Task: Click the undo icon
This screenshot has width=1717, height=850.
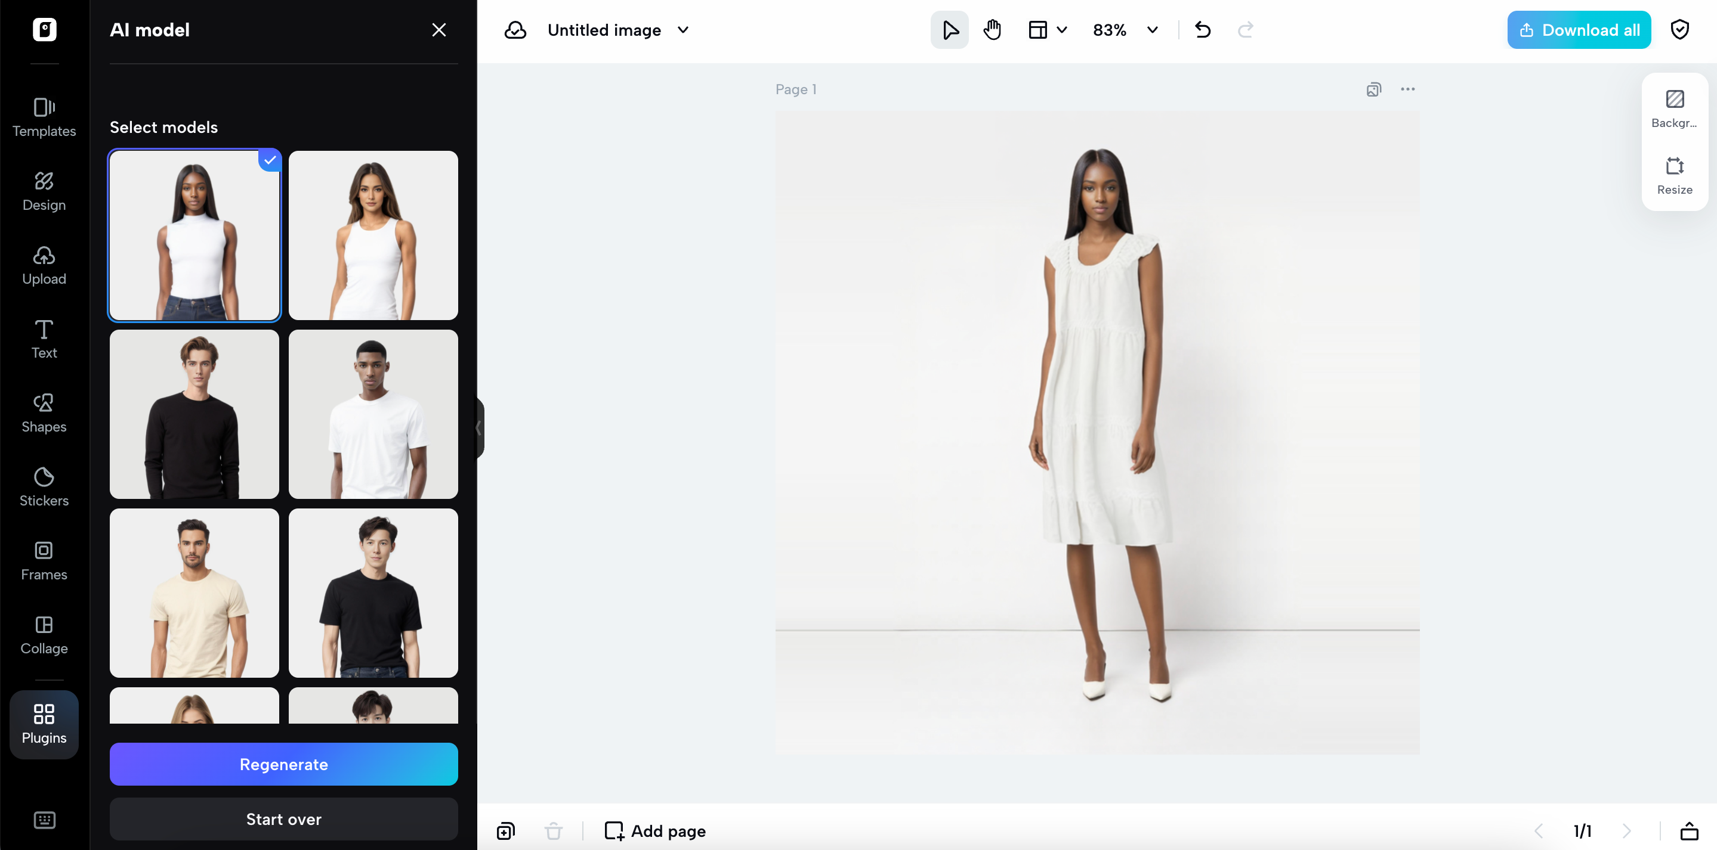Action: 1202,29
